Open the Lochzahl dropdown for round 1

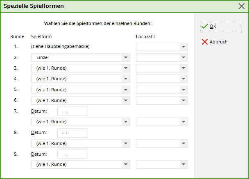point(183,47)
